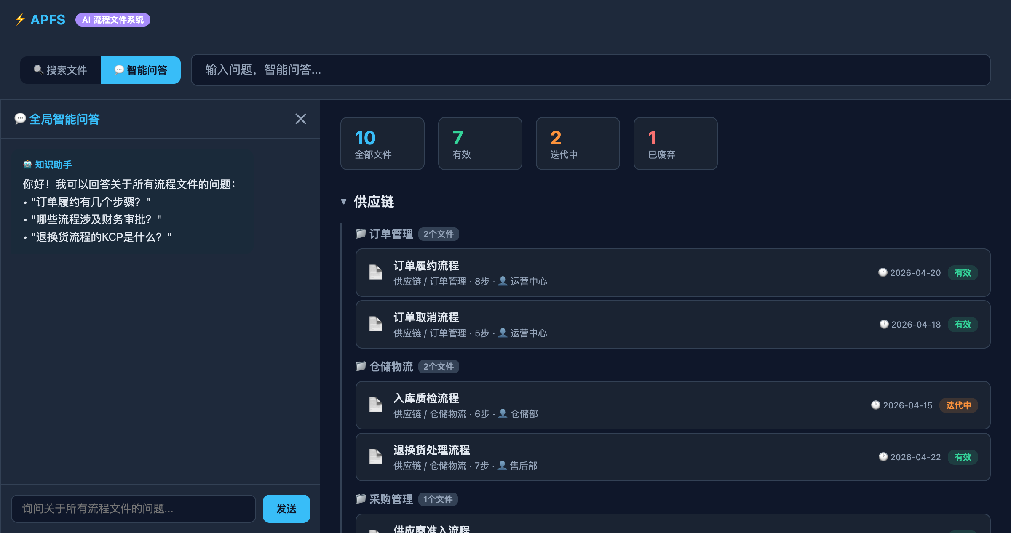Expand the 采购管理 category
This screenshot has width=1011, height=533.
[x=392, y=499]
